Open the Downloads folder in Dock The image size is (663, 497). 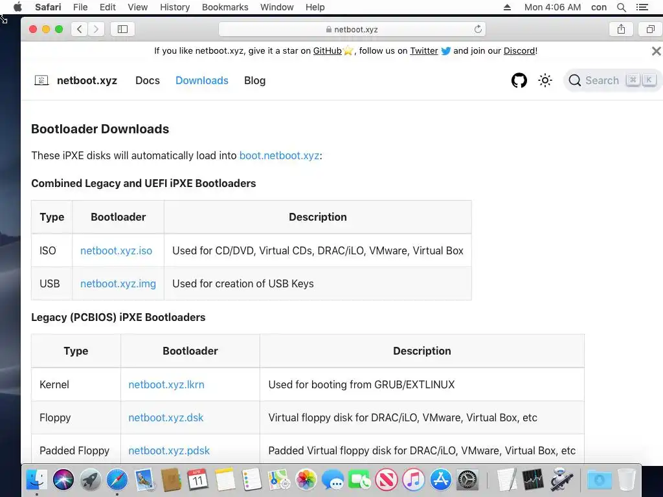coord(599,480)
